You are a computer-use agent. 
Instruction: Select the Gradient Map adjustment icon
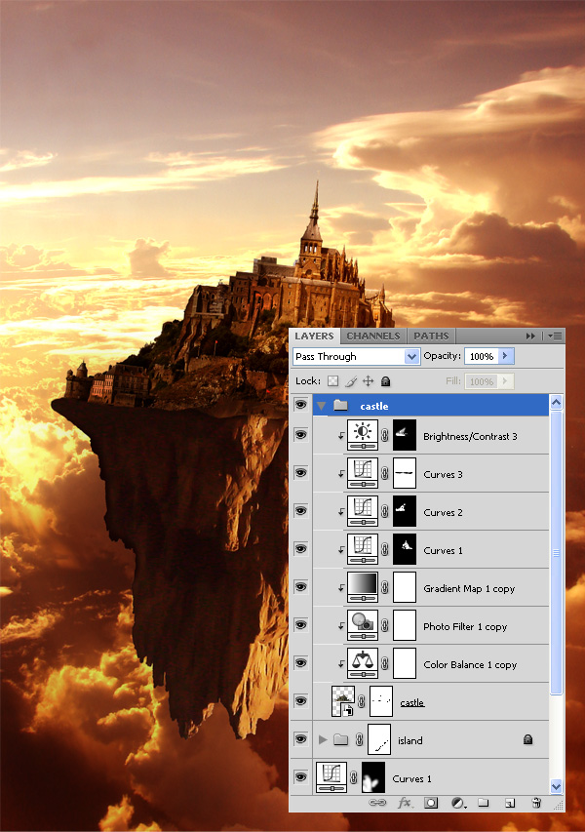(x=363, y=587)
